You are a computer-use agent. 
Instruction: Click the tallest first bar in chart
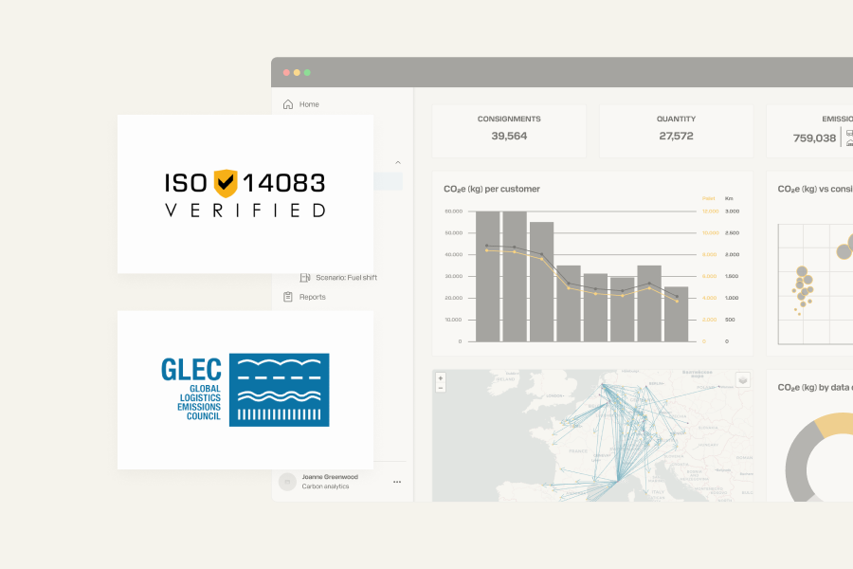(x=487, y=277)
